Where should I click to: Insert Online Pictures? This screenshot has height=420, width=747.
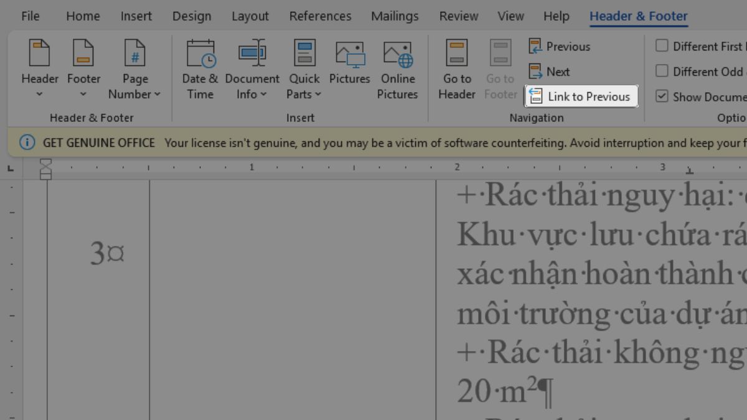[398, 70]
